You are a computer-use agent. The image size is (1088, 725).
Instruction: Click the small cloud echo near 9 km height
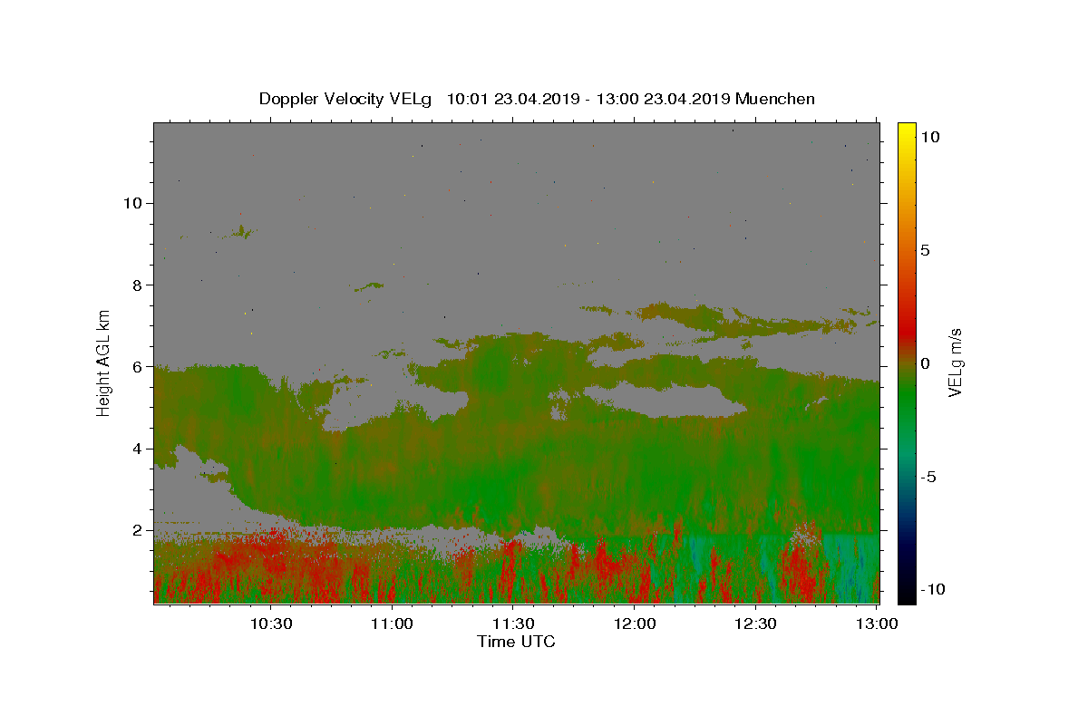click(241, 232)
